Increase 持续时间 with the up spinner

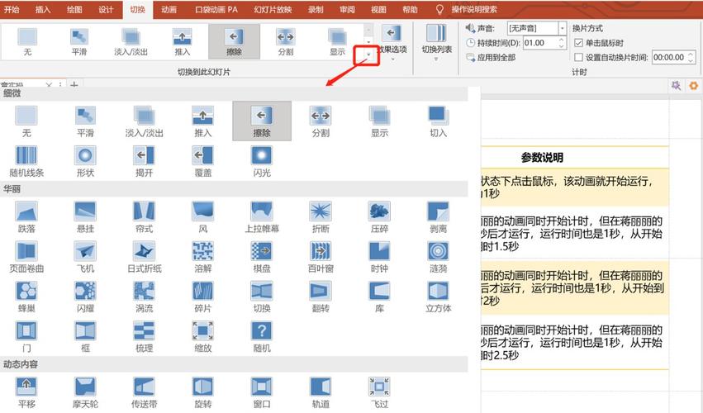click(562, 40)
